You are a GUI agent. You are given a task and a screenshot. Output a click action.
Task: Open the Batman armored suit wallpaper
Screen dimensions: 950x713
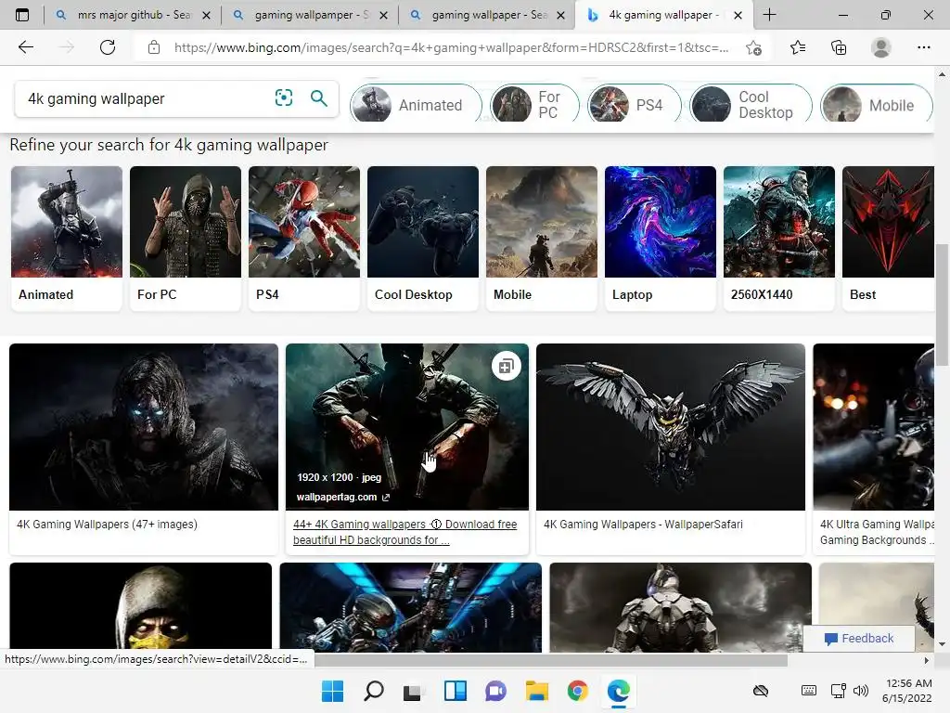tap(680, 607)
